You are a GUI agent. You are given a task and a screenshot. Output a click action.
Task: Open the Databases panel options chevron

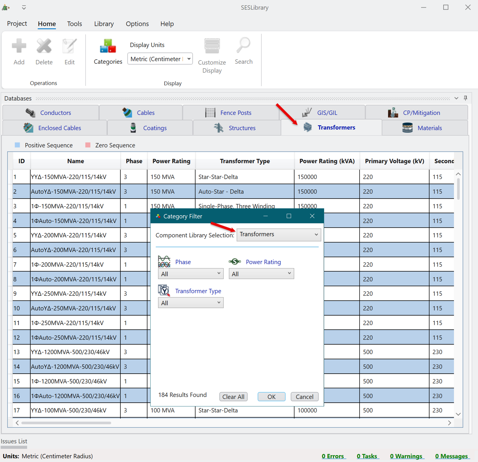pyautogui.click(x=456, y=98)
